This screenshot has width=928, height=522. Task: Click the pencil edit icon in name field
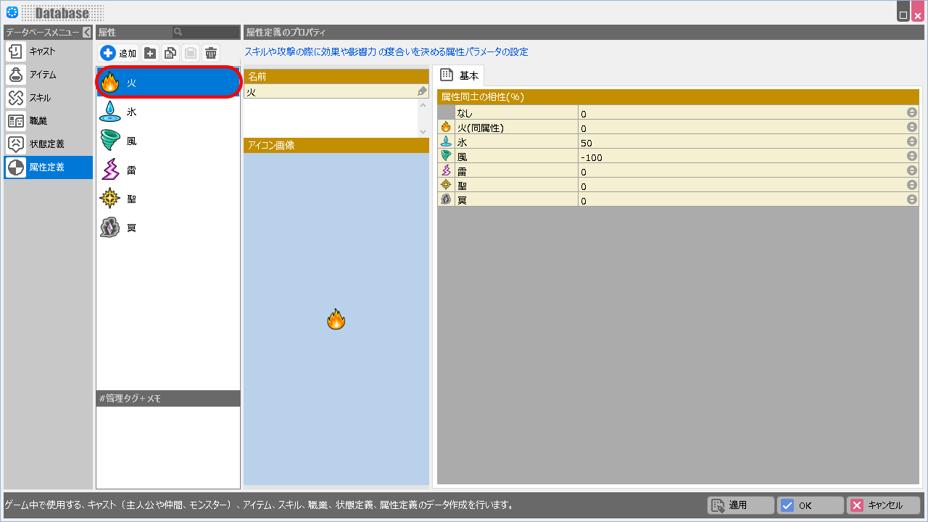tap(422, 91)
